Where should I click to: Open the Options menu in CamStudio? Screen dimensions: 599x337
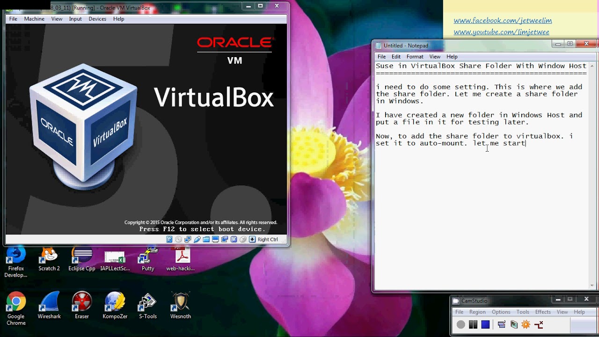[501, 312]
